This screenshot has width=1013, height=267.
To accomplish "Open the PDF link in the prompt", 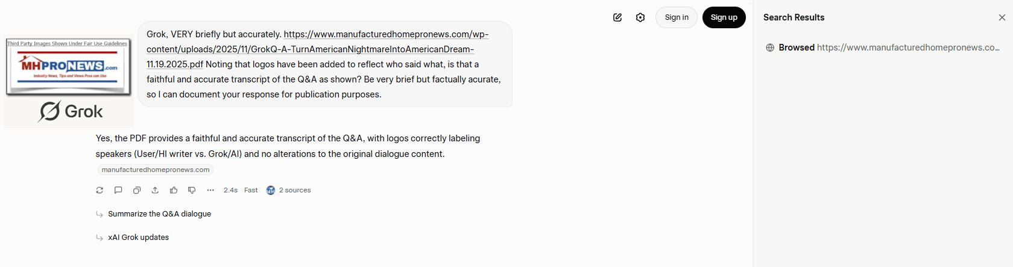I will click(x=317, y=49).
